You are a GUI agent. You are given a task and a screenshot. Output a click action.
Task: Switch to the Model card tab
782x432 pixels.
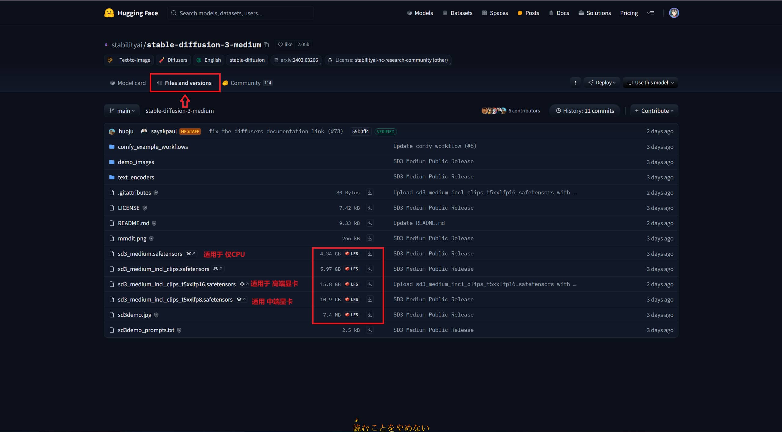pos(128,83)
